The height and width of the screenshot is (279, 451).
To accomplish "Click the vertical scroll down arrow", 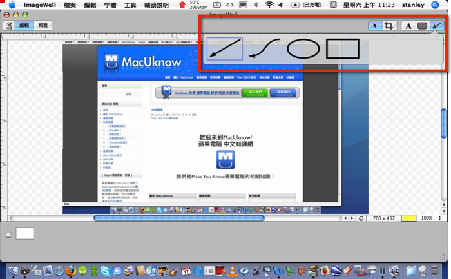I will point(444,211).
